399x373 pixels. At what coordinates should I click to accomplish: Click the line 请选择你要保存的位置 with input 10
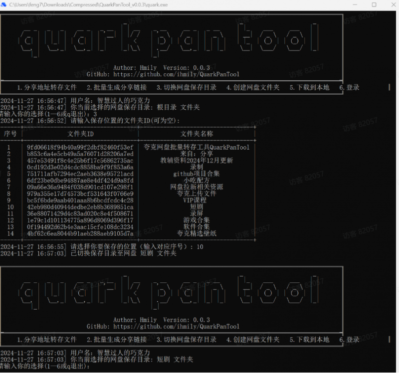(102, 247)
